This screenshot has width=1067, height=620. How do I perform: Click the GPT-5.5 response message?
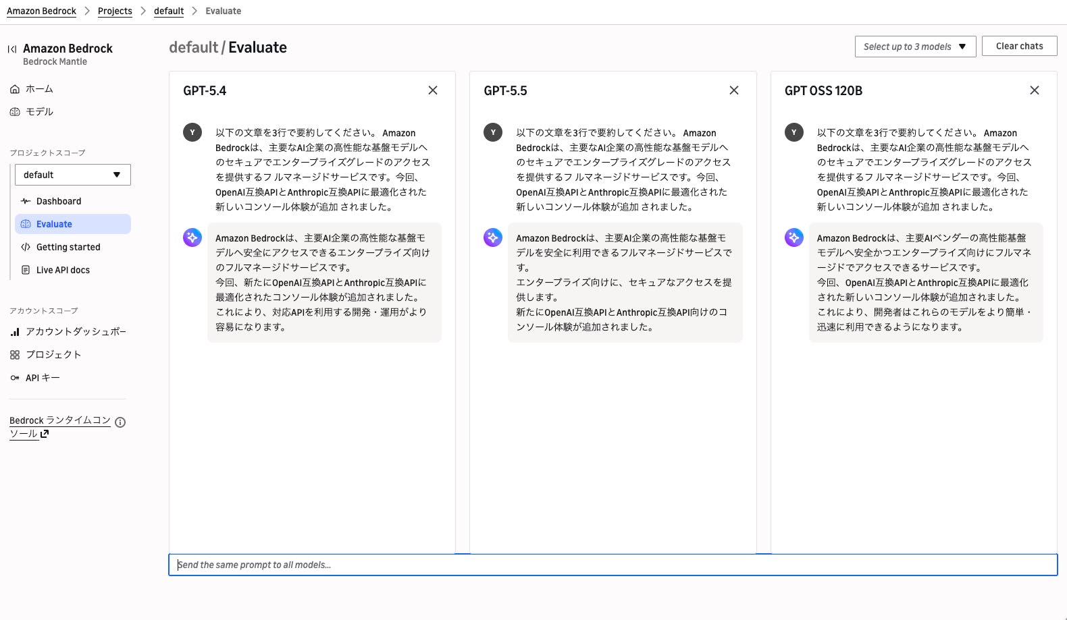[x=625, y=283]
